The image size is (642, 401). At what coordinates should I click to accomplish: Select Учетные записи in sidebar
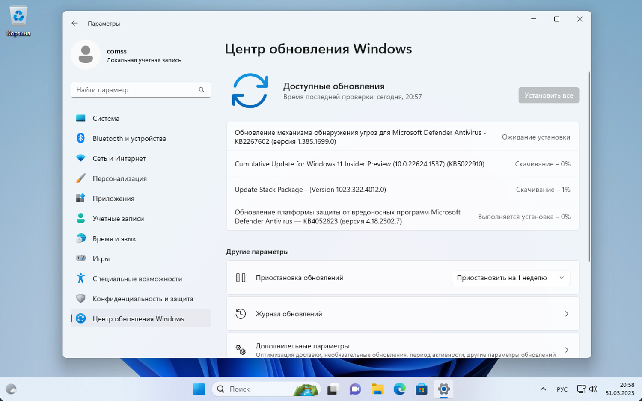pos(141,219)
